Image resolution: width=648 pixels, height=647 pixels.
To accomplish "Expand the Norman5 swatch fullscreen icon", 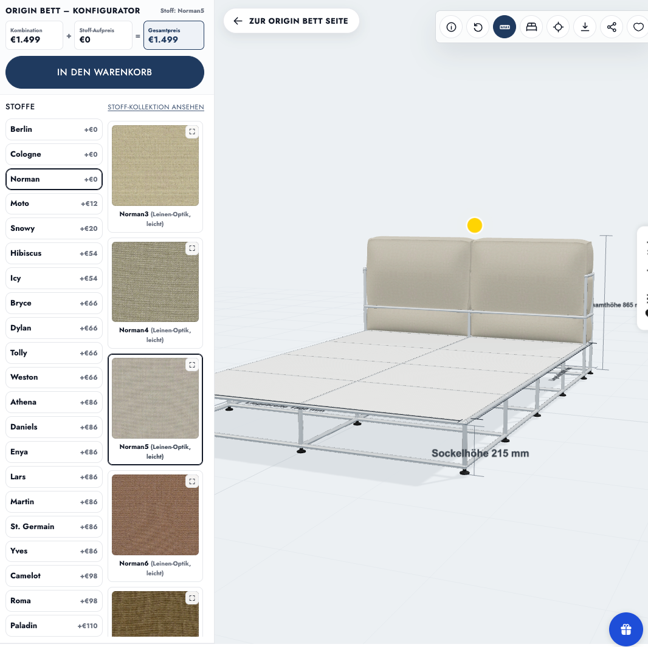I will [192, 365].
